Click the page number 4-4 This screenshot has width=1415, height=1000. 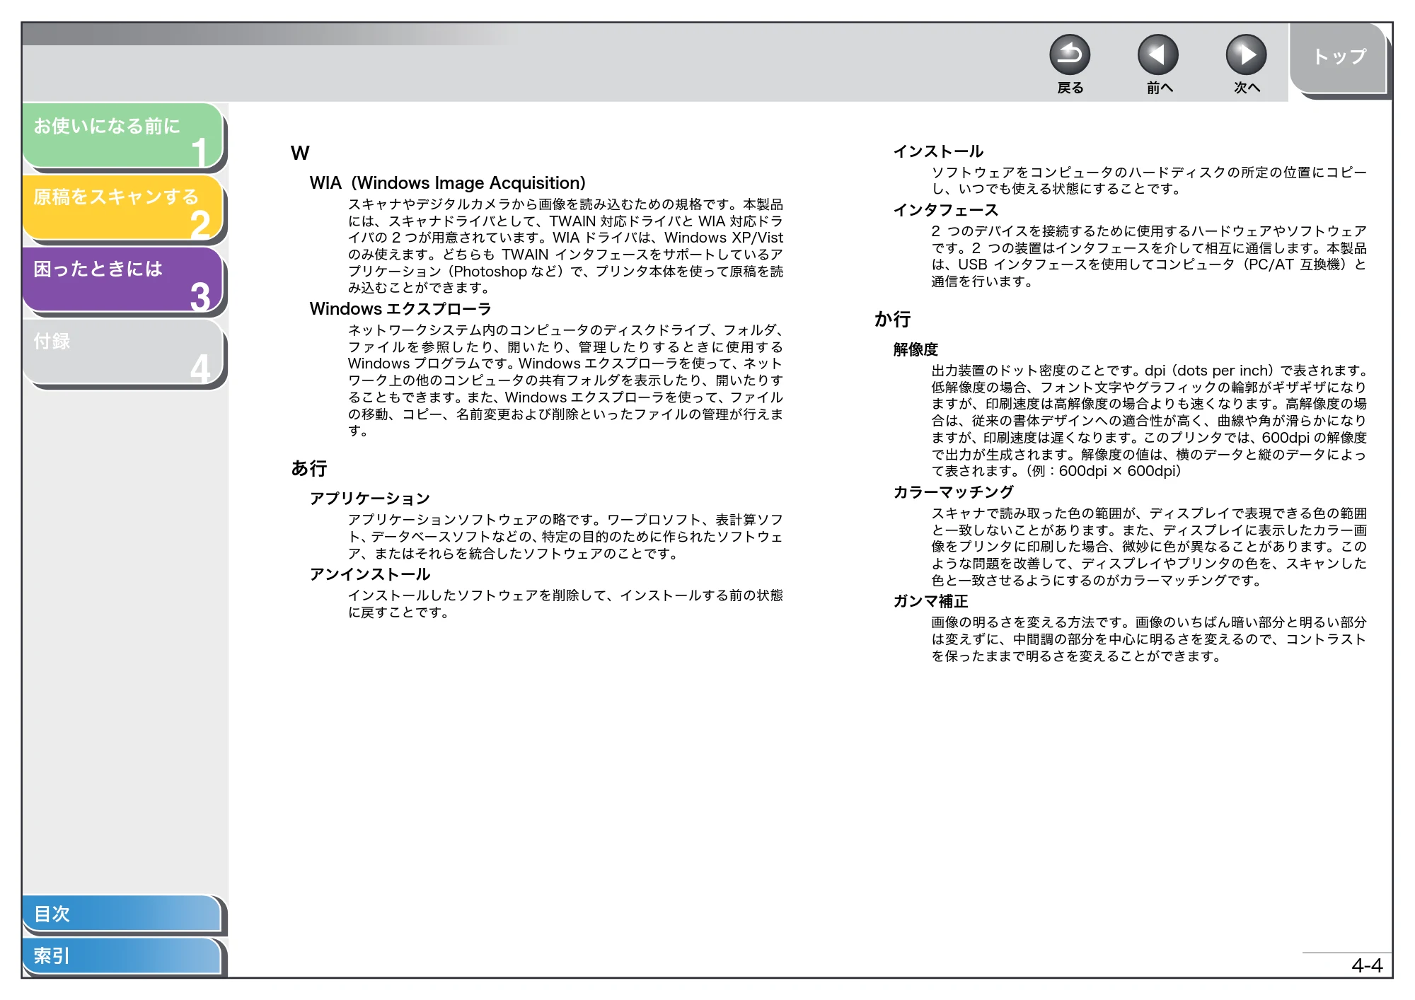(1367, 965)
